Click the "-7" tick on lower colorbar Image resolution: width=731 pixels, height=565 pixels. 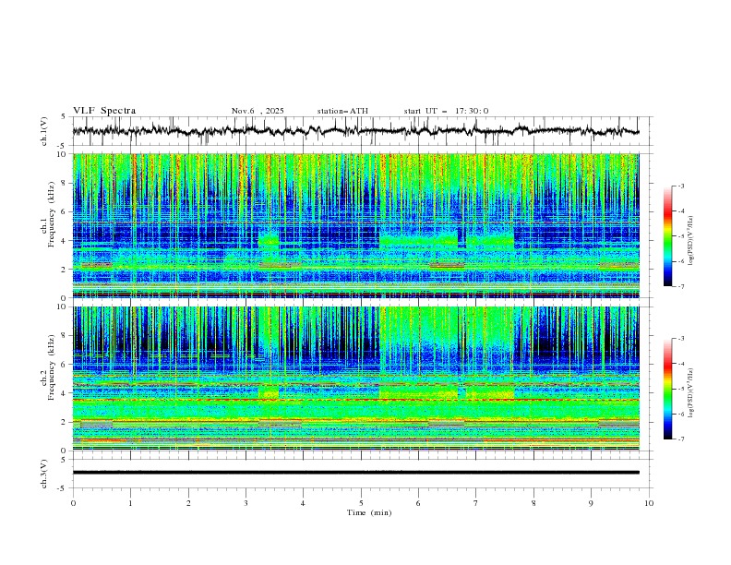tap(680, 439)
